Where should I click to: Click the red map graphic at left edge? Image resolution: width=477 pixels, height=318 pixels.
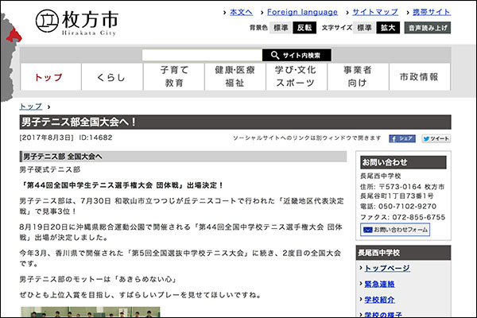[10, 33]
